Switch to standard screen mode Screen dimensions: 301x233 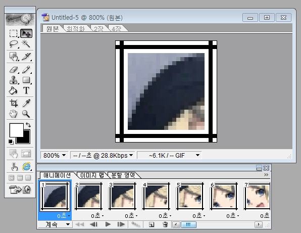tap(11, 178)
